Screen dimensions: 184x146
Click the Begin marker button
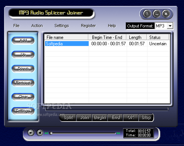click(x=100, y=117)
